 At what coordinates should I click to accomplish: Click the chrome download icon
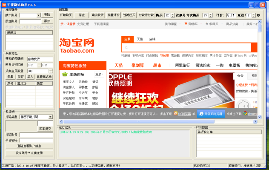pyautogui.click(x=245, y=113)
